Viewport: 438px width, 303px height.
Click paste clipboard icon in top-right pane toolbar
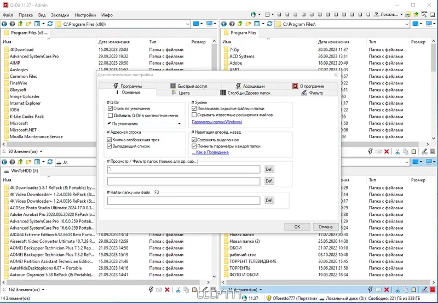[414, 151]
